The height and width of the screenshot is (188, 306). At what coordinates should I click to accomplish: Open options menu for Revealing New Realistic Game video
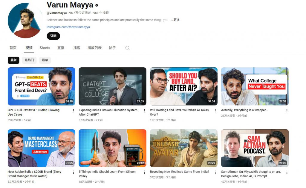click(x=216, y=172)
